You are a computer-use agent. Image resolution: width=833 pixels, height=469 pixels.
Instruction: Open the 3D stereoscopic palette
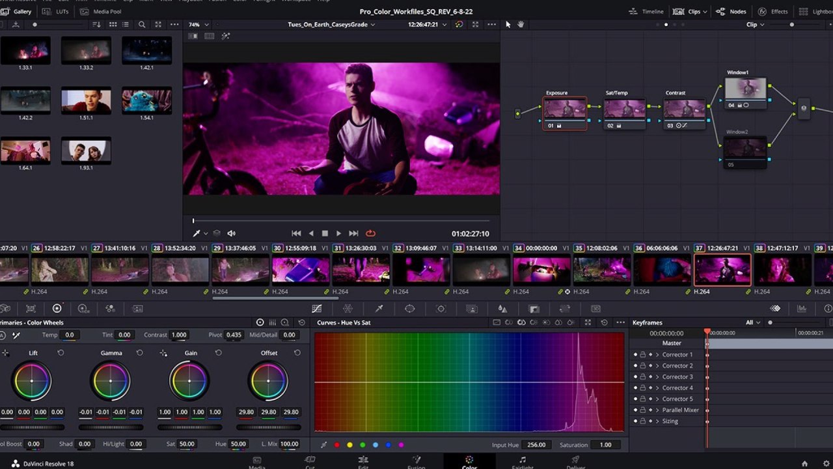pyautogui.click(x=595, y=309)
